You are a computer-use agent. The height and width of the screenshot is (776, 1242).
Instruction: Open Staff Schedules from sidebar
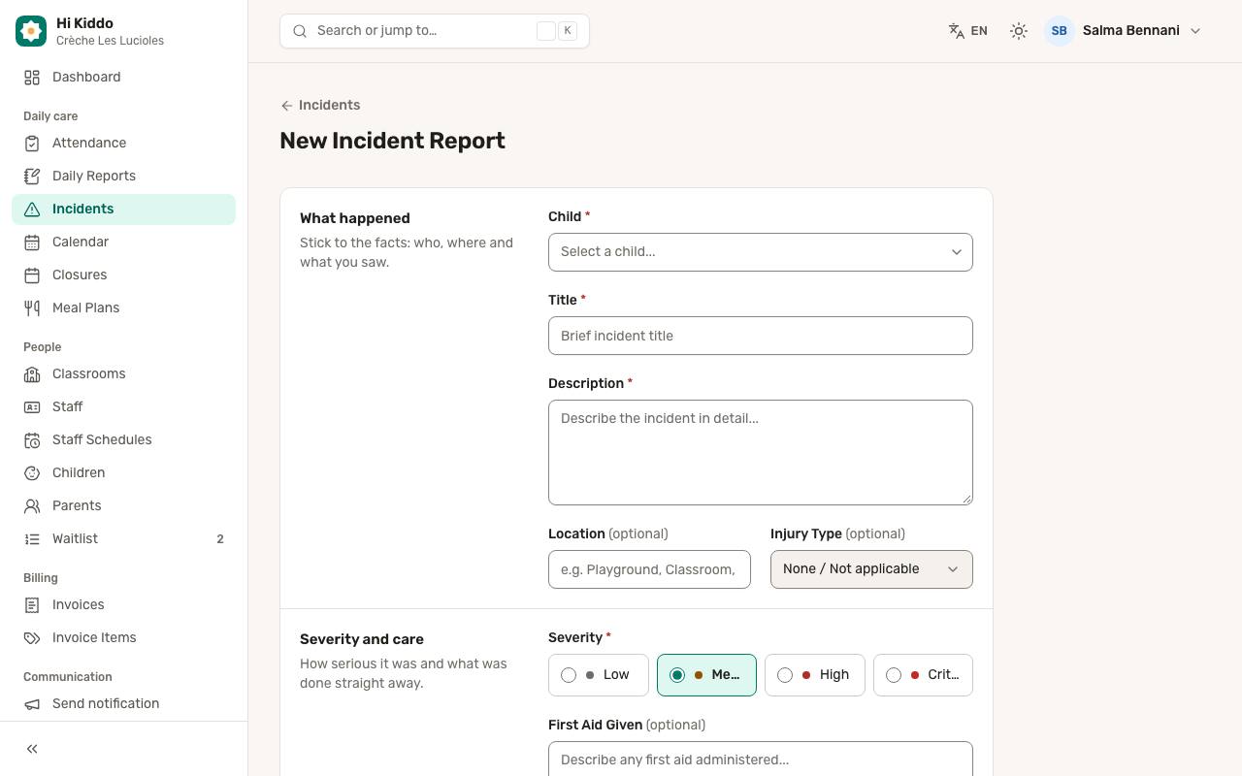123,439
